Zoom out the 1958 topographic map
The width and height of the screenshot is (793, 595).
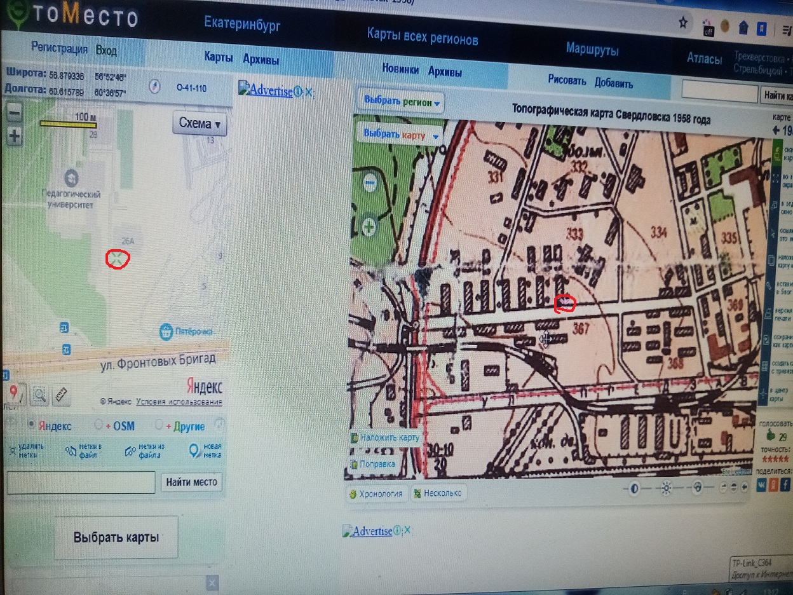point(370,183)
